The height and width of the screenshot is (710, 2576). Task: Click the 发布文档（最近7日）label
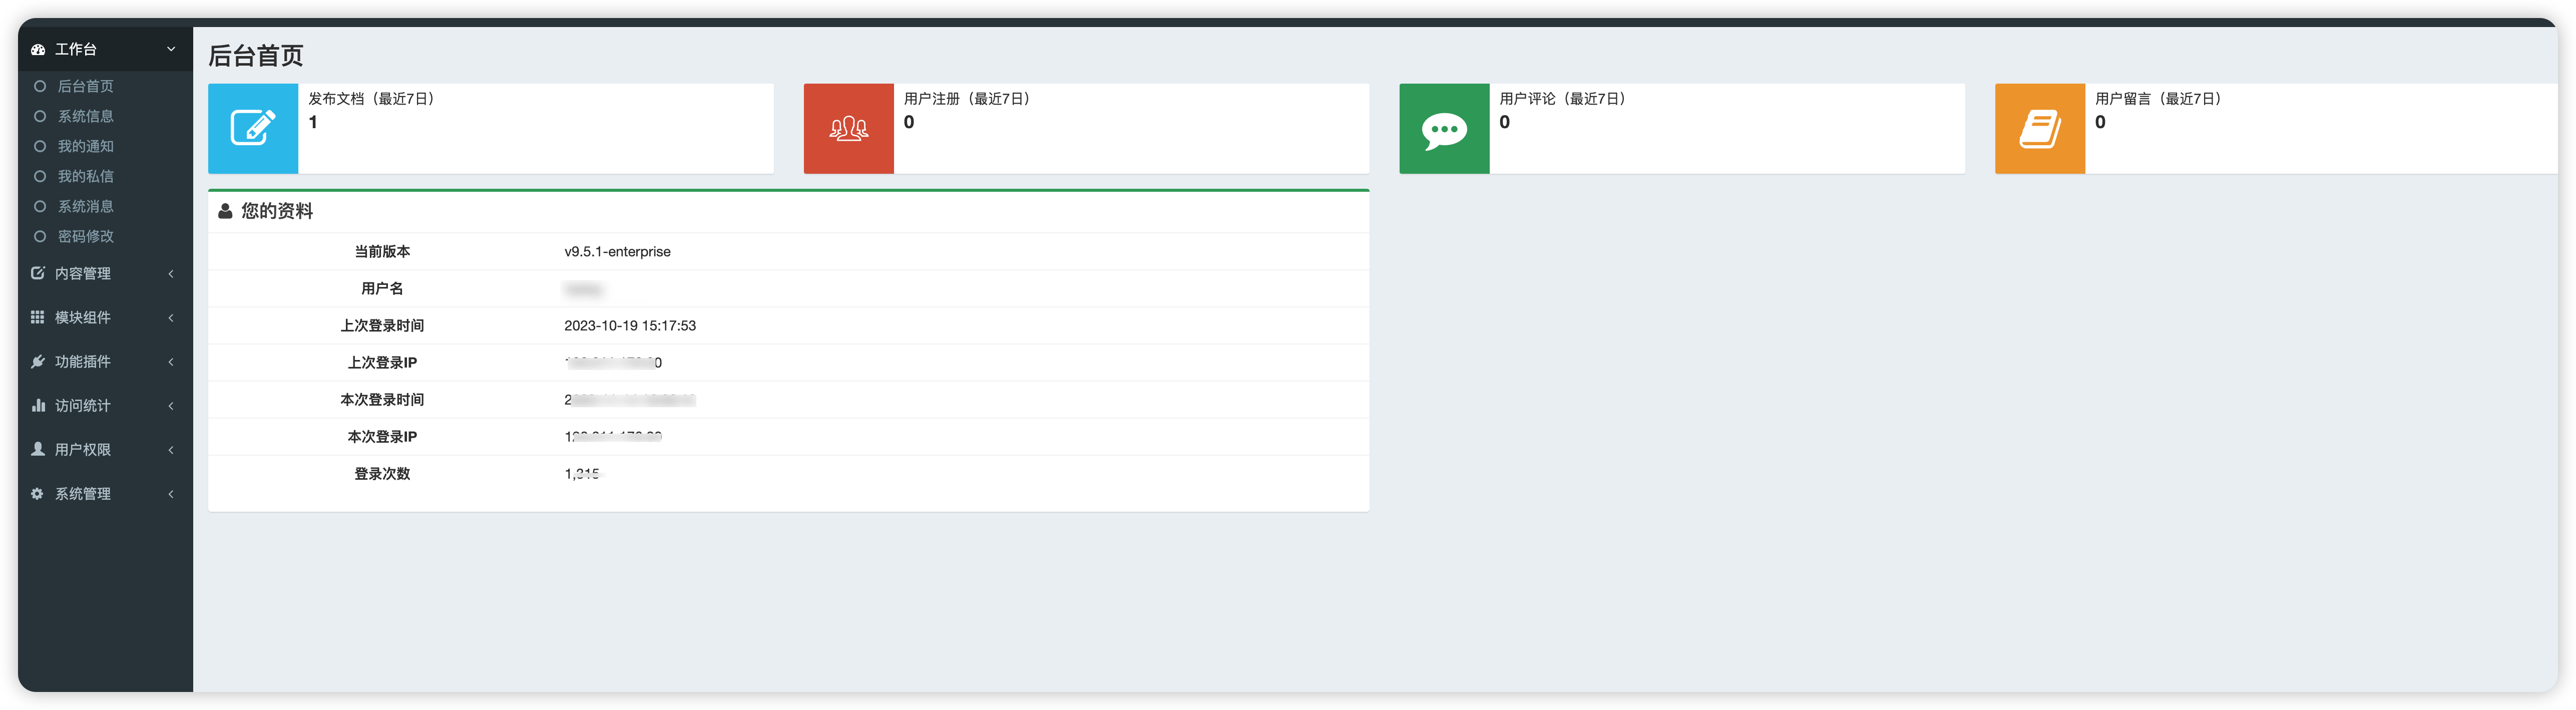click(x=371, y=98)
